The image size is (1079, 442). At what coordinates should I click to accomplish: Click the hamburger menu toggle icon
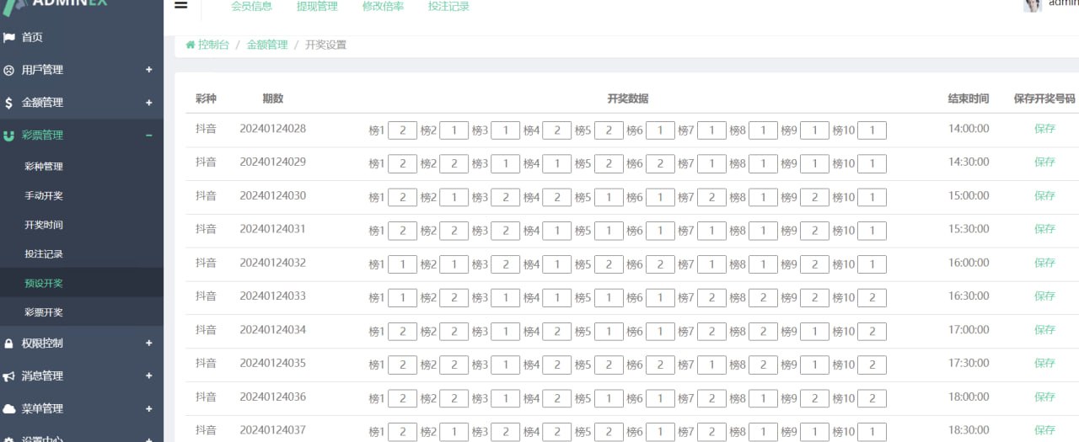click(180, 5)
